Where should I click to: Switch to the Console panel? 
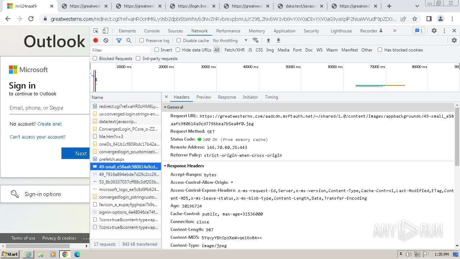coord(152,31)
